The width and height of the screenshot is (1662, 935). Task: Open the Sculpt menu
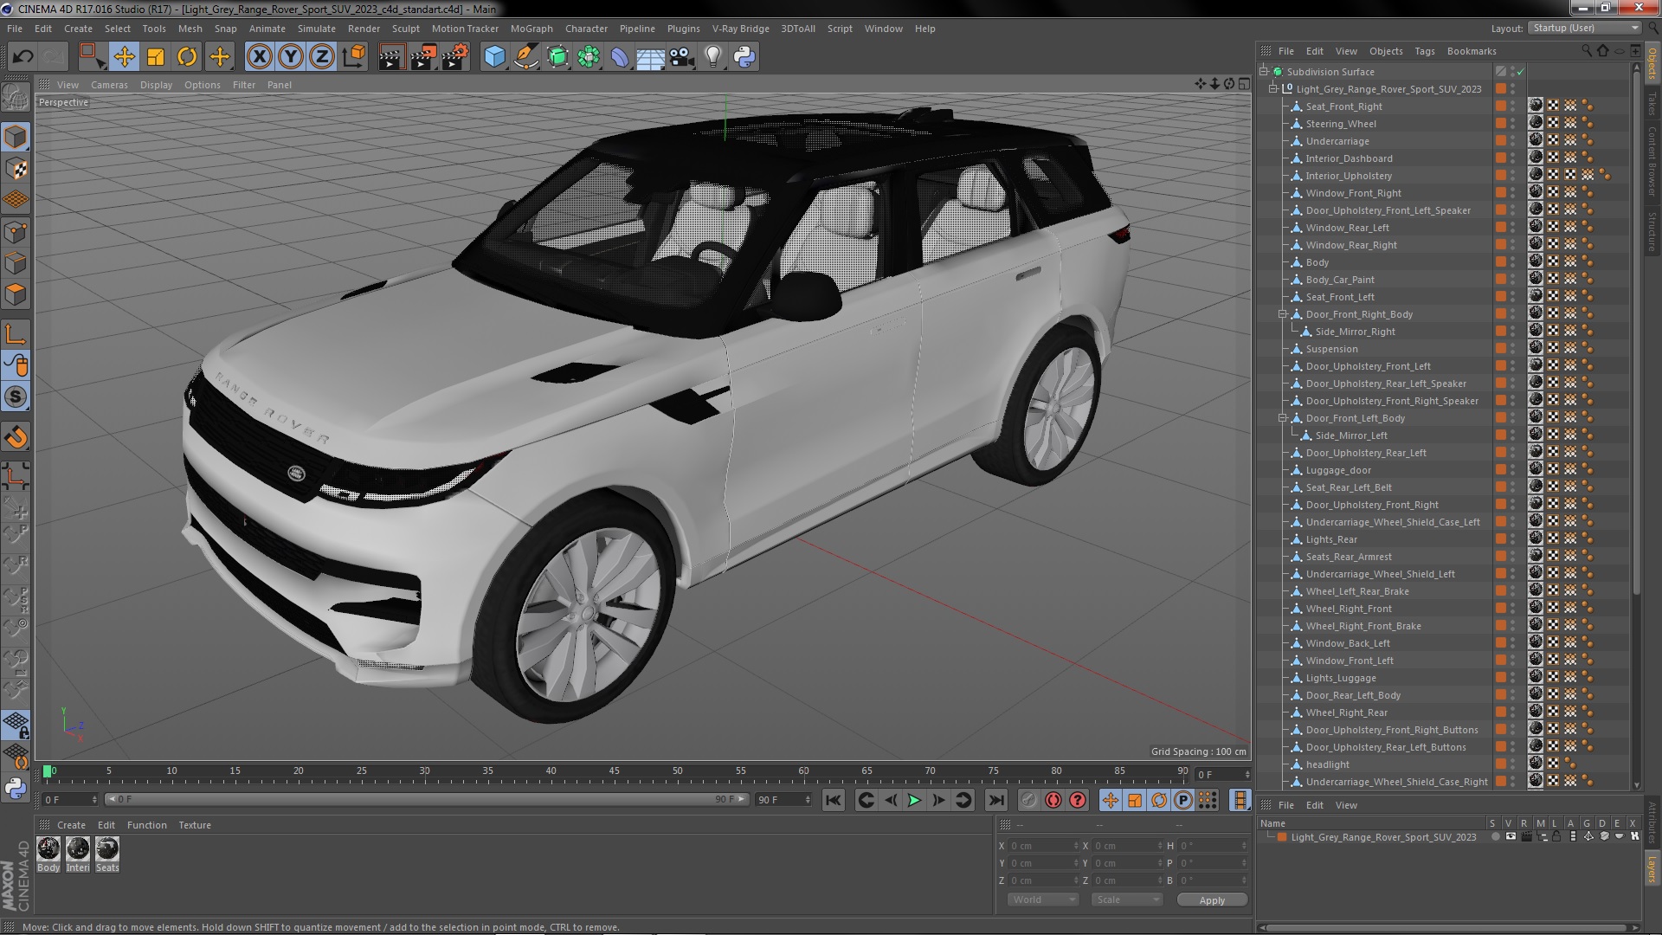tap(406, 29)
